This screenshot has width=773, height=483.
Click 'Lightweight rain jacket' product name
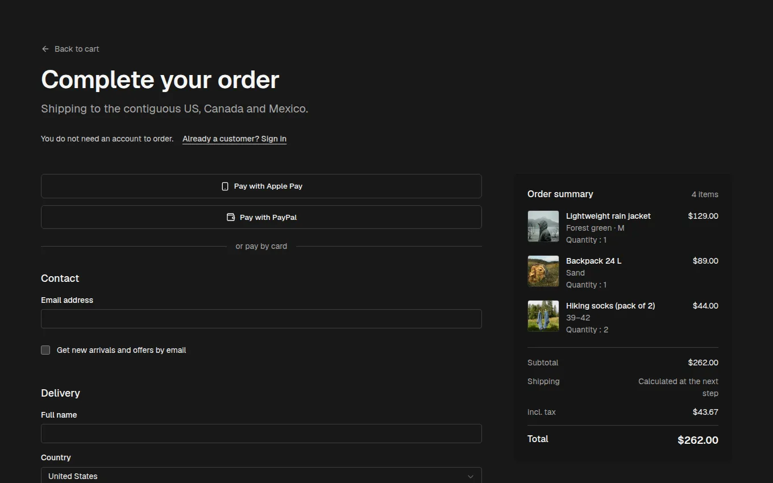point(608,216)
